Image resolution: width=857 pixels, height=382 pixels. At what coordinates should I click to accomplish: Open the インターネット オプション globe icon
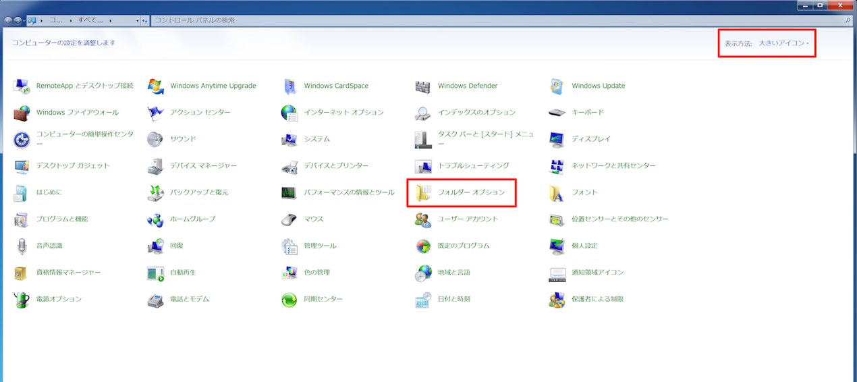point(289,113)
